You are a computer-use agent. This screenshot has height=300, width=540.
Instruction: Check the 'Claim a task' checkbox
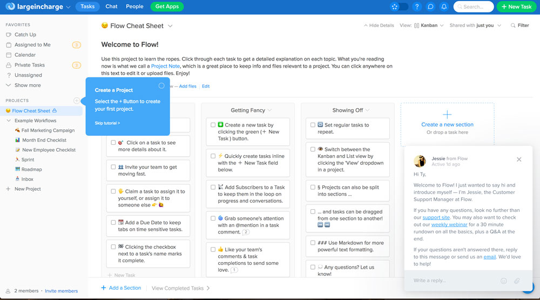tap(113, 191)
